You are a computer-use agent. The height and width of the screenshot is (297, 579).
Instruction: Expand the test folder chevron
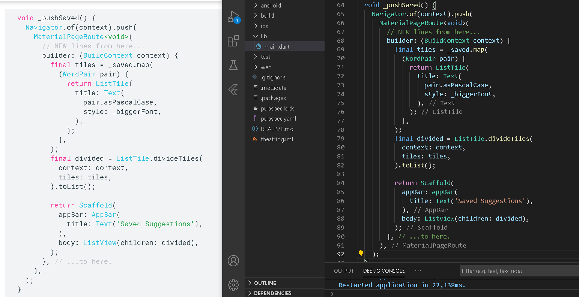pyautogui.click(x=256, y=57)
